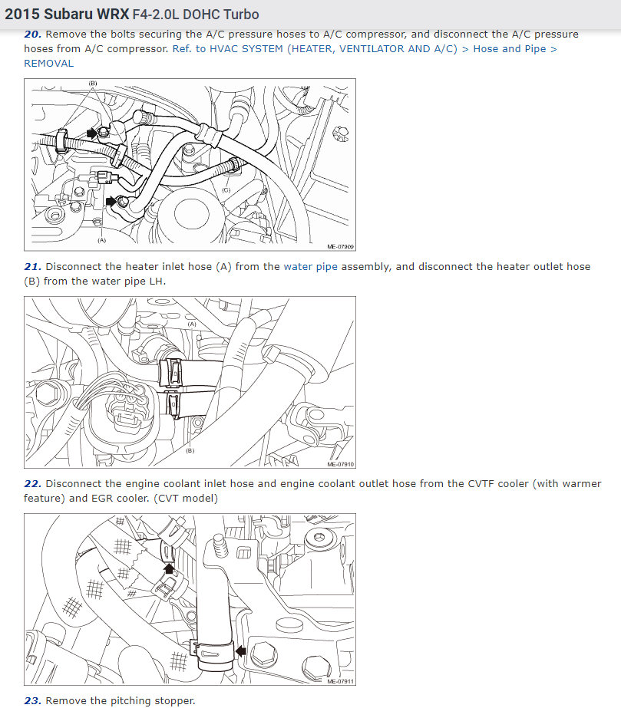Click the left-pointing arrow at the lower hose clamp
Viewport: 621px width, 708px height.
point(241,650)
